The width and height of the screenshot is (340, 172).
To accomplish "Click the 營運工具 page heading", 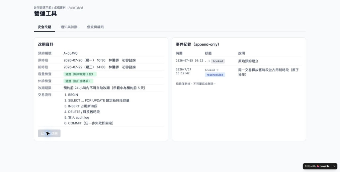I will tap(45, 13).
